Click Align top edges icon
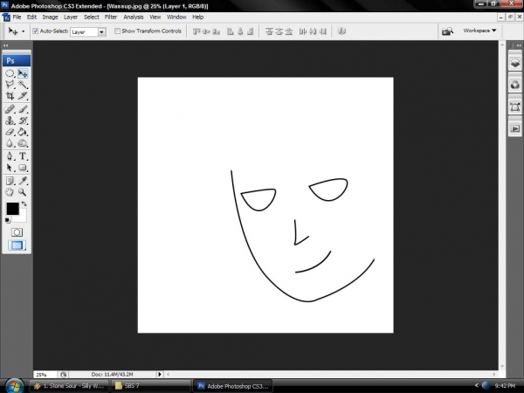 tap(196, 31)
